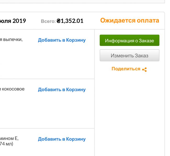Open the product name ending мином Е
This screenshot has width=170, height=156.
pos(9,138)
